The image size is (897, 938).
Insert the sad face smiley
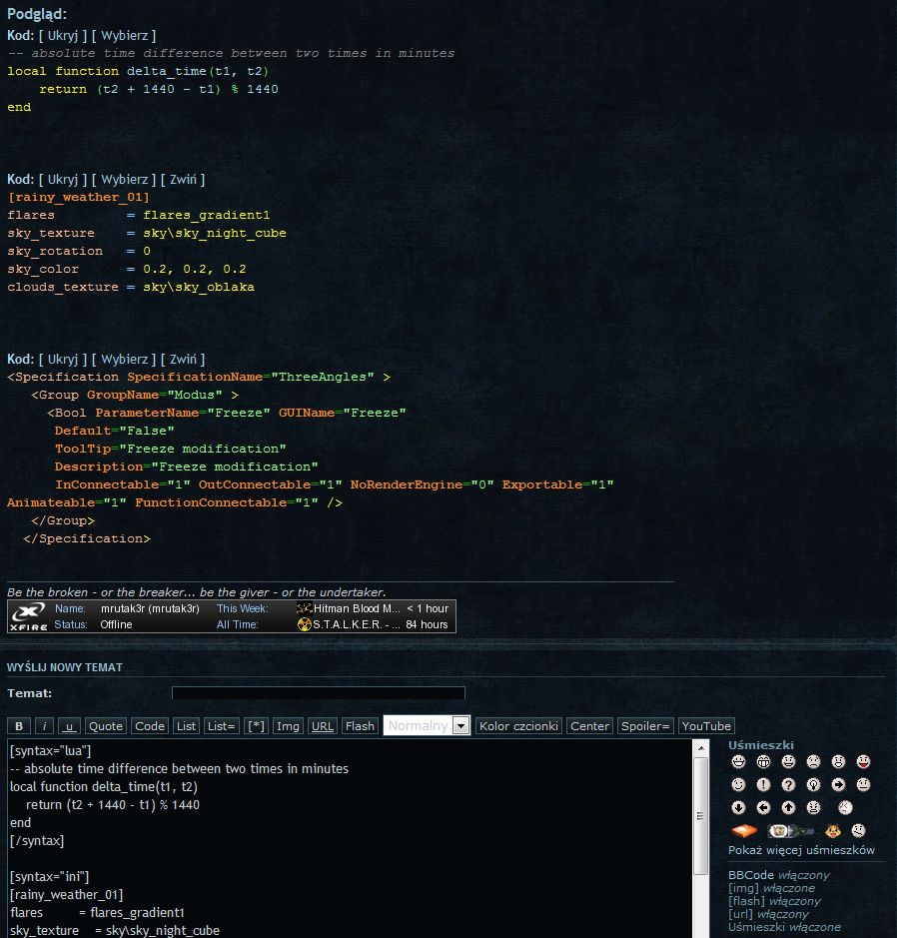coord(813,761)
